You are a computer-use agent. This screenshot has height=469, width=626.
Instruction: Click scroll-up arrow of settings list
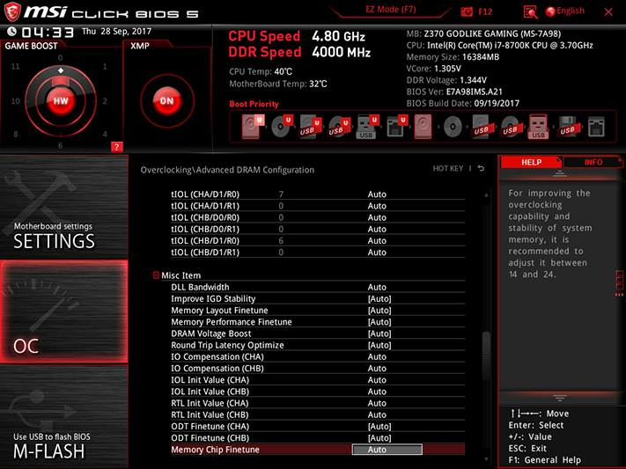coord(486,194)
